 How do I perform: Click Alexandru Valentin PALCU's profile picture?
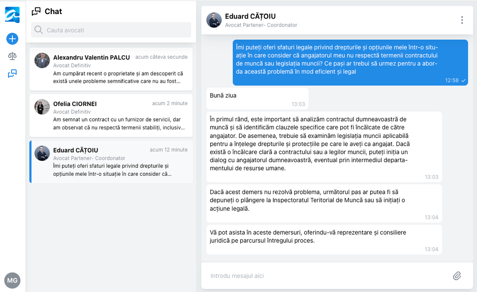pos(42,61)
